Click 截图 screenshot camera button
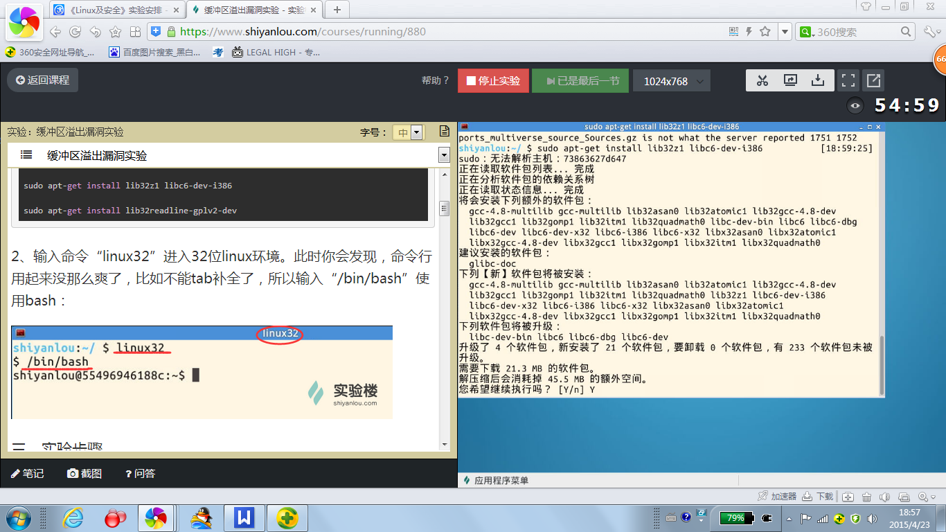The width and height of the screenshot is (946, 532). pos(84,474)
